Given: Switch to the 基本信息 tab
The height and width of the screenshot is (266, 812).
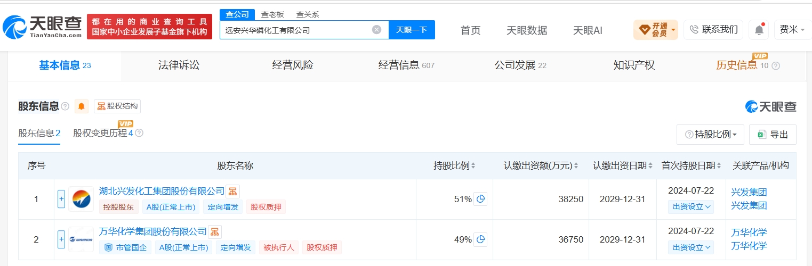Looking at the screenshot, I should point(65,65).
